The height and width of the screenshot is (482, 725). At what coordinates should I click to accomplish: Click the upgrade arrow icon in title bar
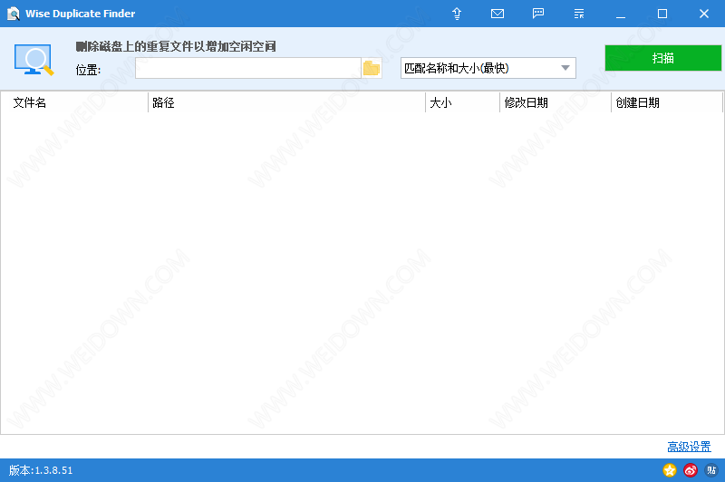tap(457, 14)
